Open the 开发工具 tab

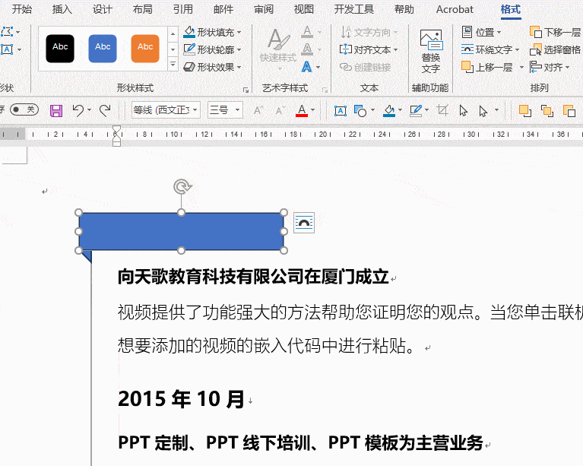point(354,9)
